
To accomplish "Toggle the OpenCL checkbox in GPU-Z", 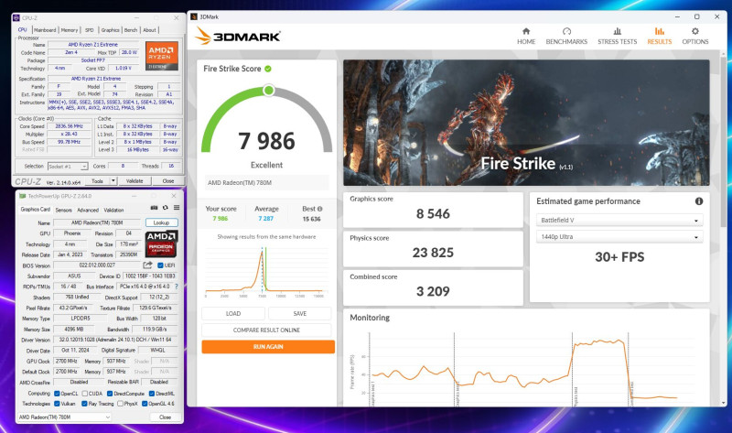I will click(x=57, y=394).
